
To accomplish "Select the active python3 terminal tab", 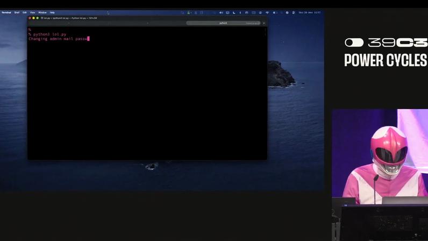I will point(223,23).
